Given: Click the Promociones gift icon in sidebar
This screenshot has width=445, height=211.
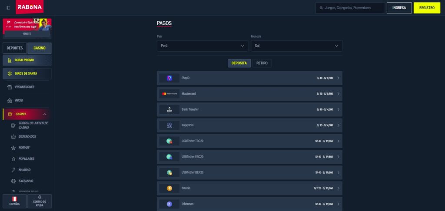Looking at the screenshot, I should click(x=10, y=87).
